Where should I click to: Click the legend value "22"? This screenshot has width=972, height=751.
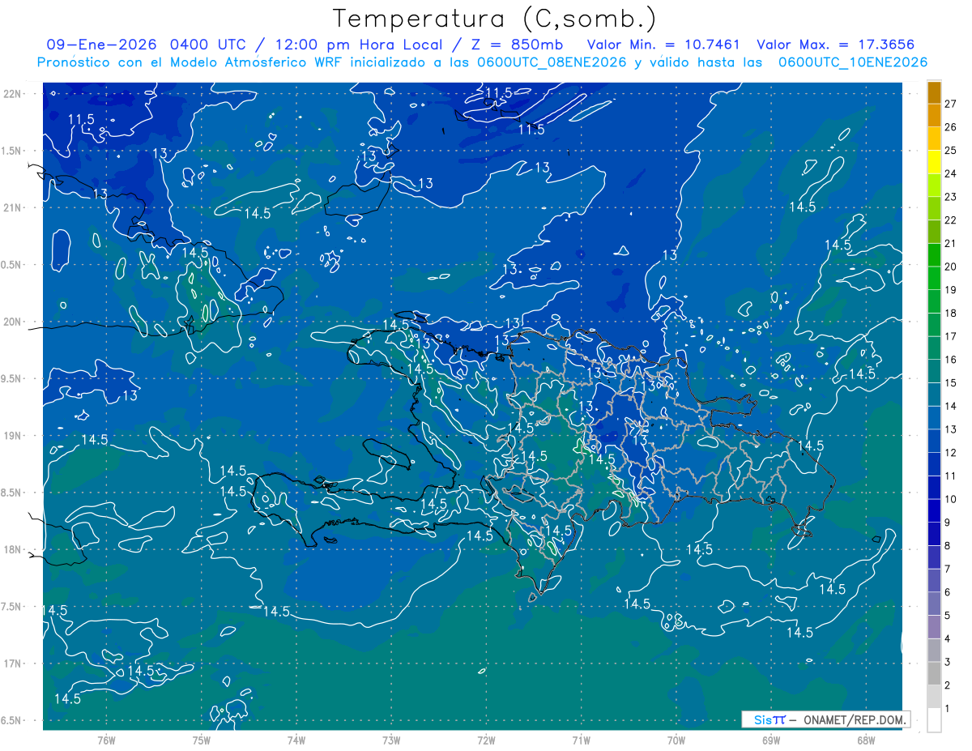(950, 220)
